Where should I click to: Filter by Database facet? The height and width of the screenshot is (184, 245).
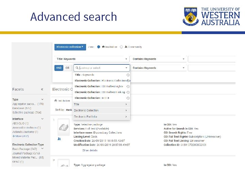point(22,108)
